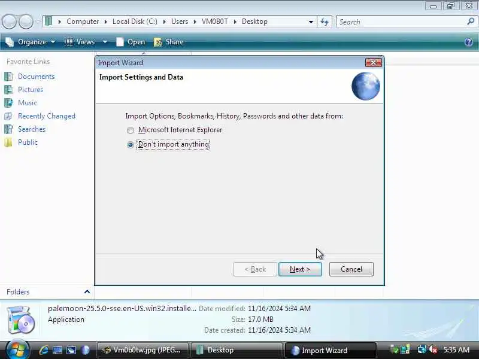Click the Date modified value text

pos(279,309)
